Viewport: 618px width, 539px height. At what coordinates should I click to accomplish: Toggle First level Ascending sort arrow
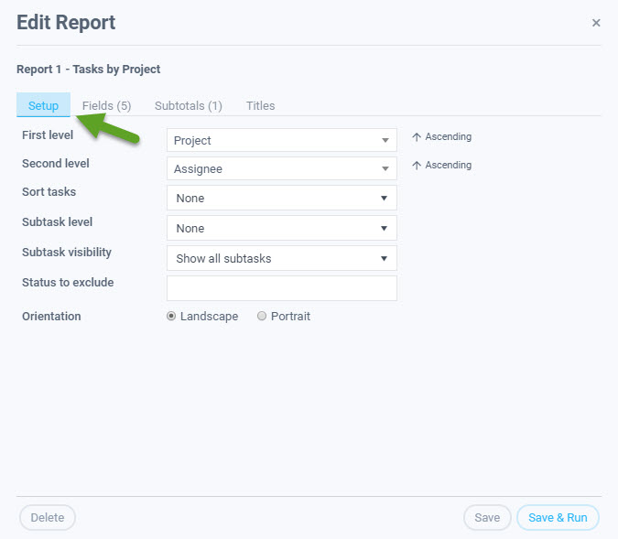417,137
